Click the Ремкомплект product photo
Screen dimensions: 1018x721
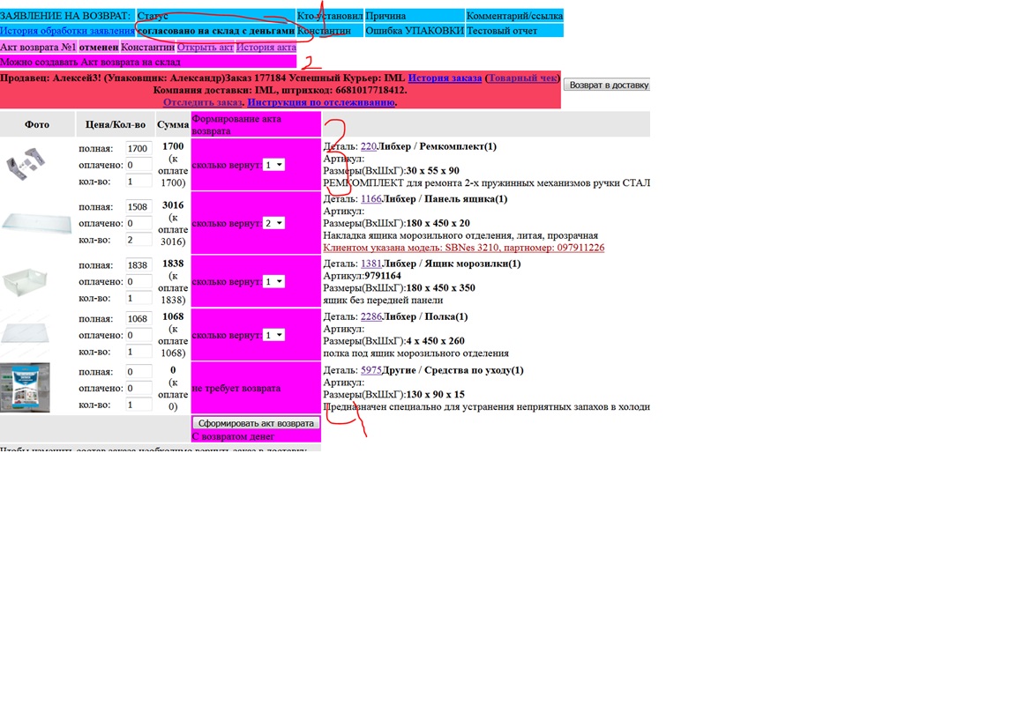pyautogui.click(x=25, y=164)
